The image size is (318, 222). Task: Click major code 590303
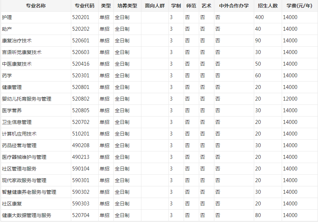click(x=81, y=204)
